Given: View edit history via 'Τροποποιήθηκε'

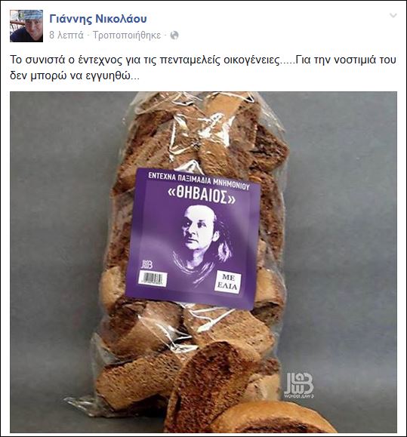Looking at the screenshot, I should point(127,35).
